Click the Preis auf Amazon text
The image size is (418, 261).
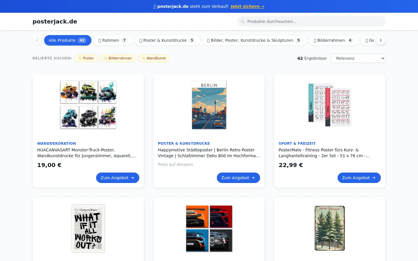(x=175, y=164)
